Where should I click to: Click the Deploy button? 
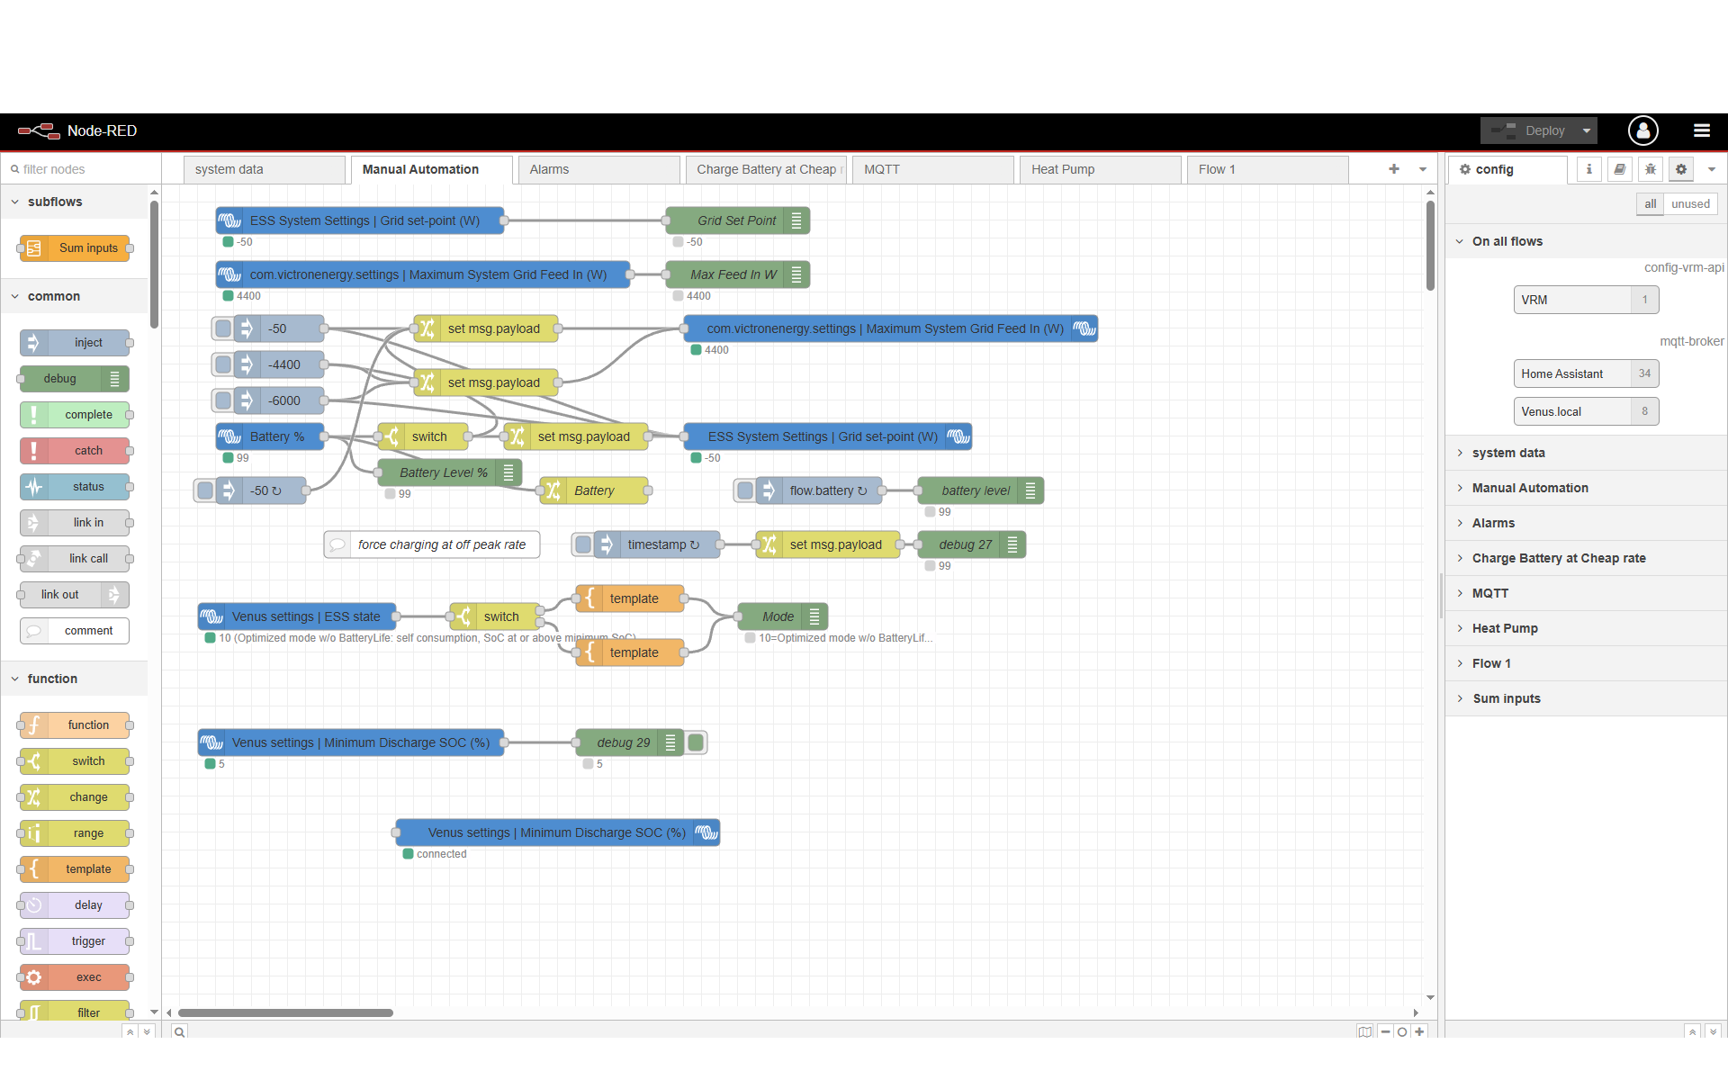coord(1529,130)
